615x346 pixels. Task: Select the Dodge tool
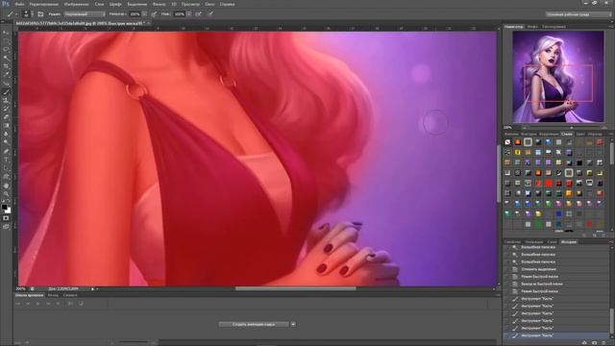coord(6,142)
